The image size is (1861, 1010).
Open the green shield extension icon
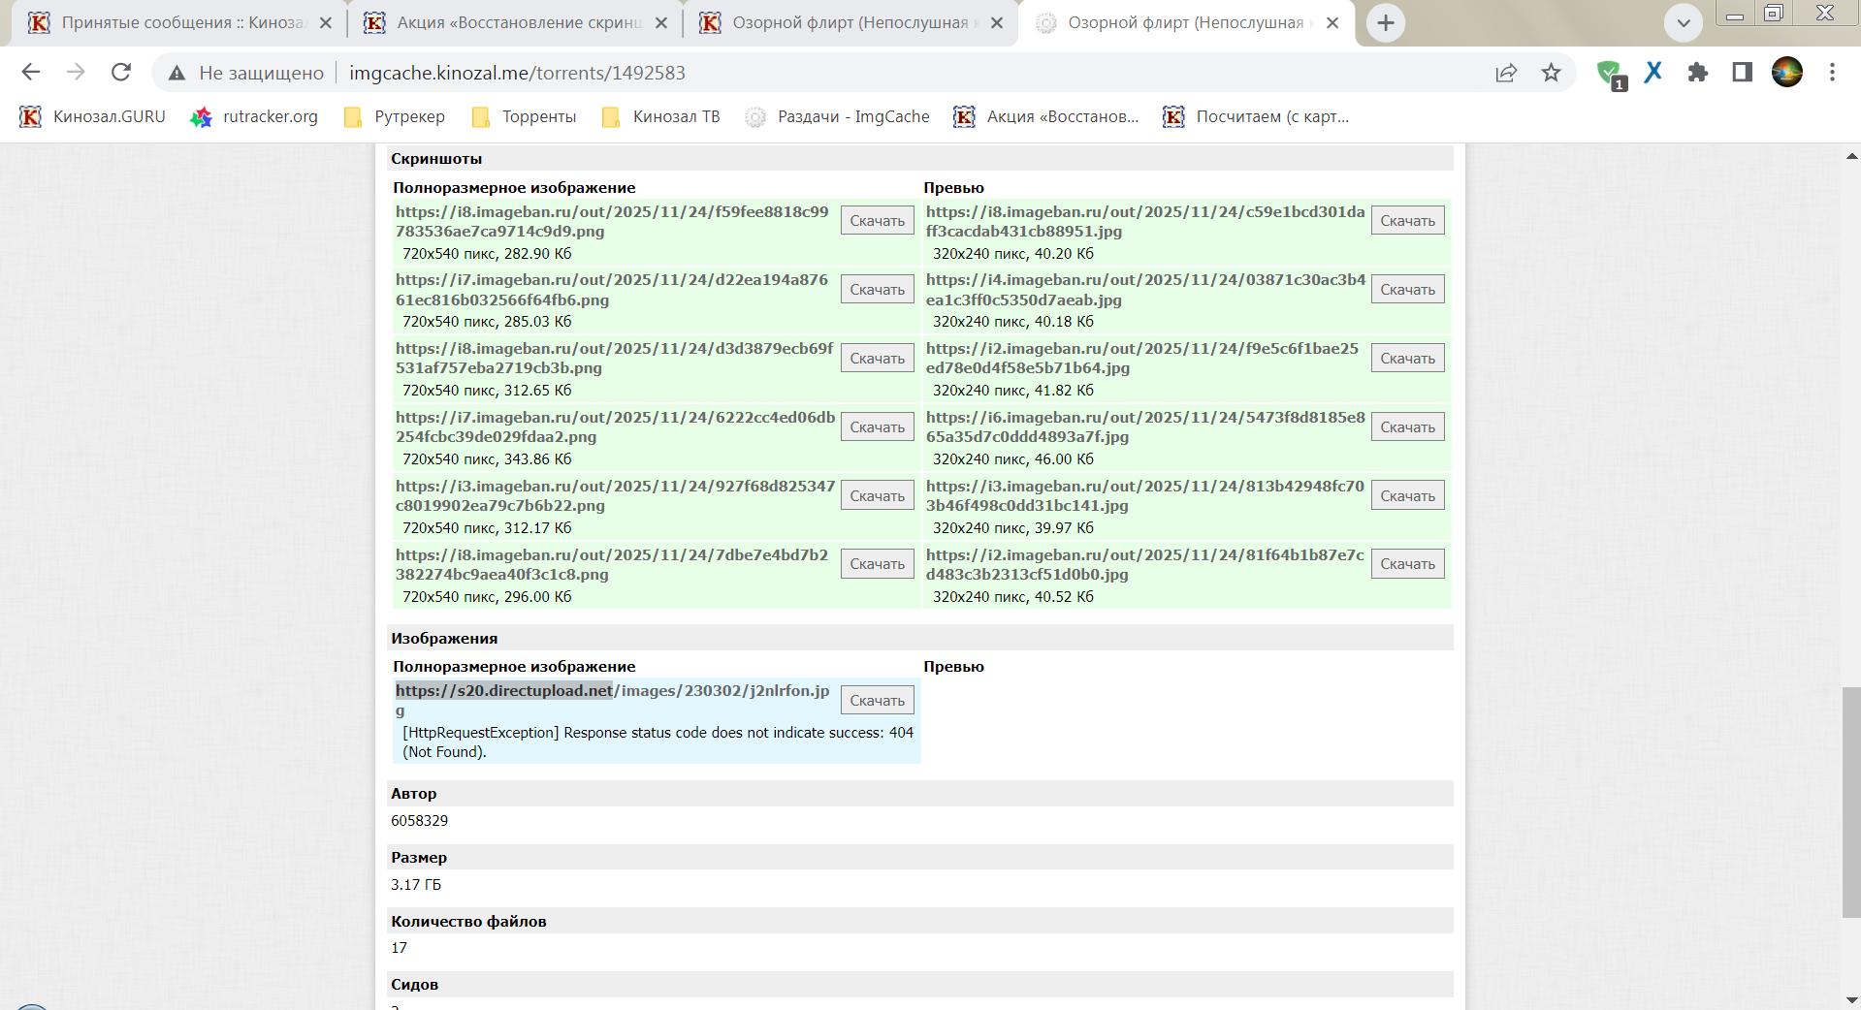tap(1610, 74)
